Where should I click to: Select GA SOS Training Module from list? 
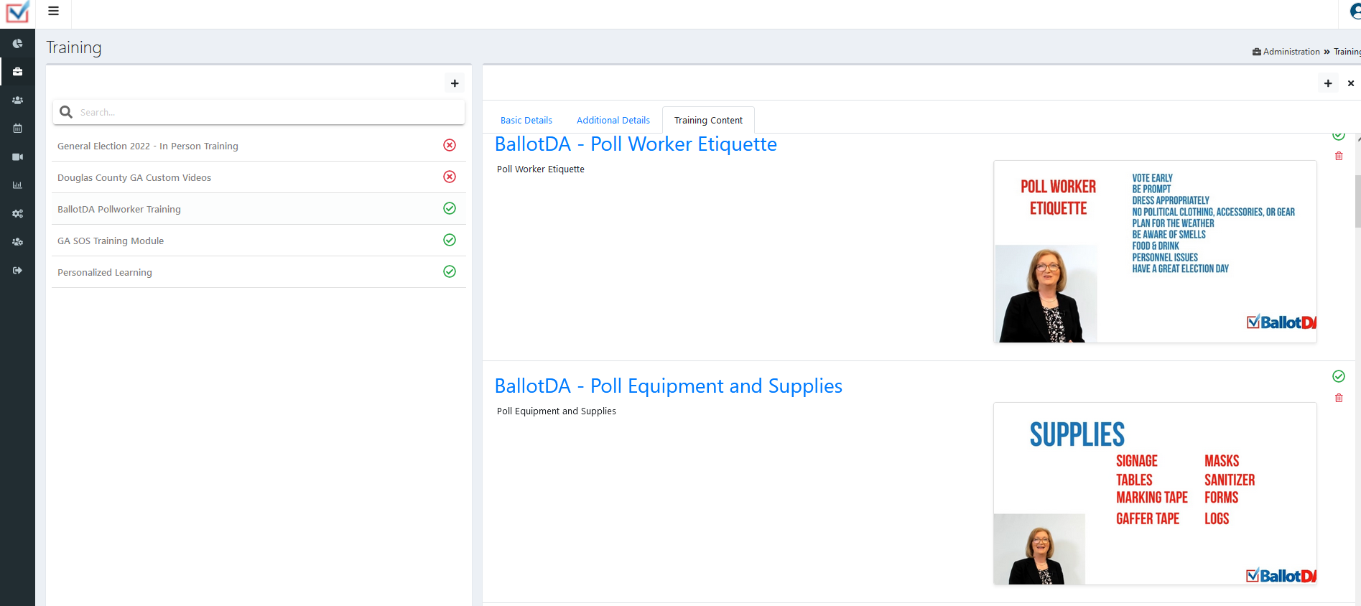pyautogui.click(x=111, y=241)
